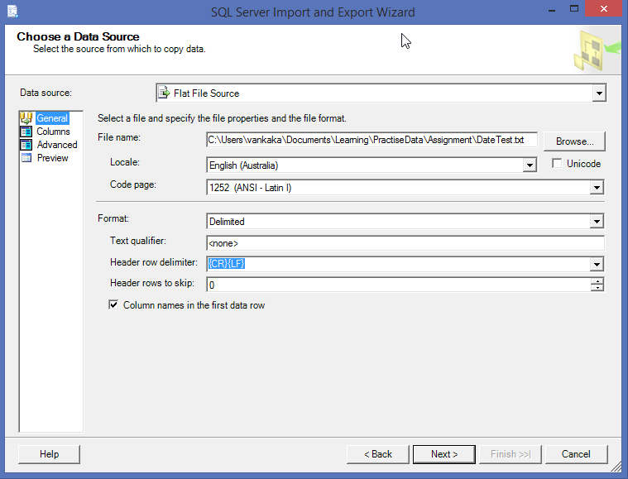Click the Help button
The width and height of the screenshot is (628, 479).
(x=49, y=454)
